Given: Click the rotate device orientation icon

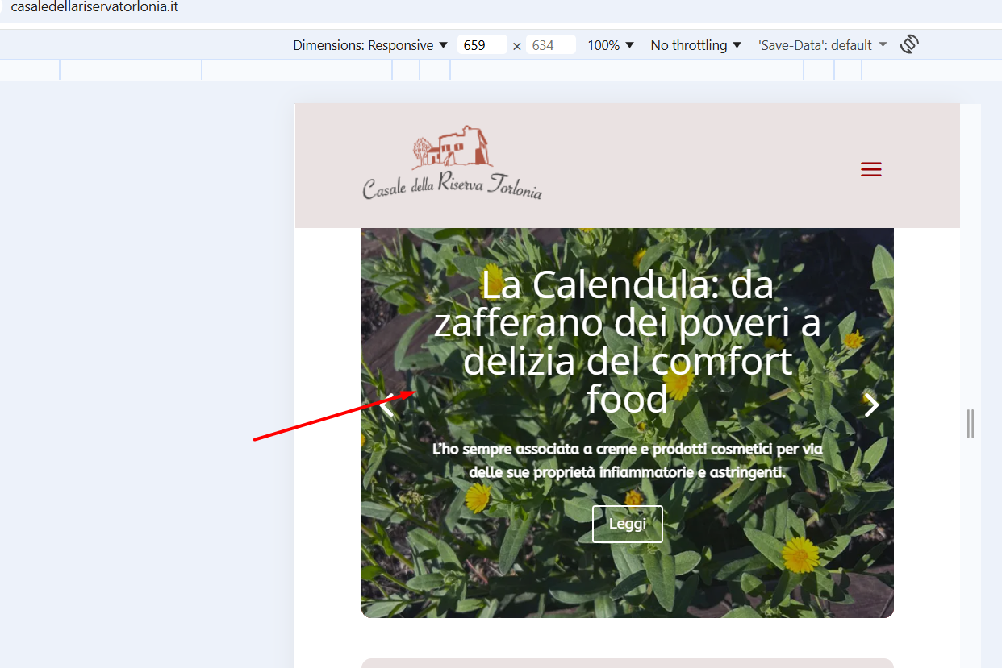Looking at the screenshot, I should coord(909,44).
